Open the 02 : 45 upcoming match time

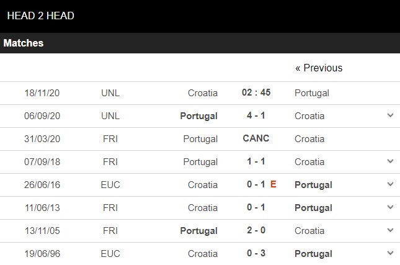click(x=256, y=92)
